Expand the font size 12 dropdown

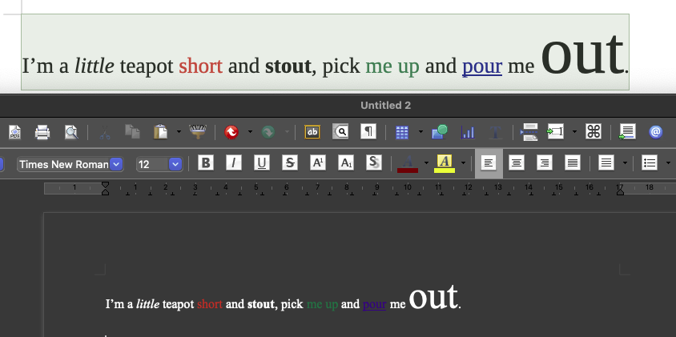[x=175, y=164]
